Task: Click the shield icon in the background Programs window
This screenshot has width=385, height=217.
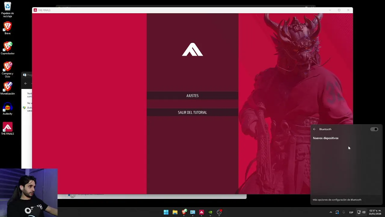Action: coord(24,108)
